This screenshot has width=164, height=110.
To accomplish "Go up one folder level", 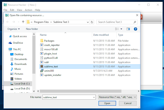I will pyautogui.click(x=23, y=22).
